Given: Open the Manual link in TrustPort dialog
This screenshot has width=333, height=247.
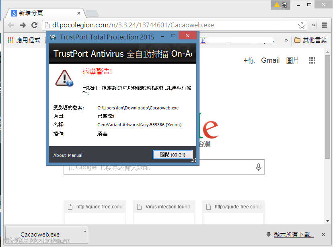Looking at the screenshot, I should tap(75, 155).
